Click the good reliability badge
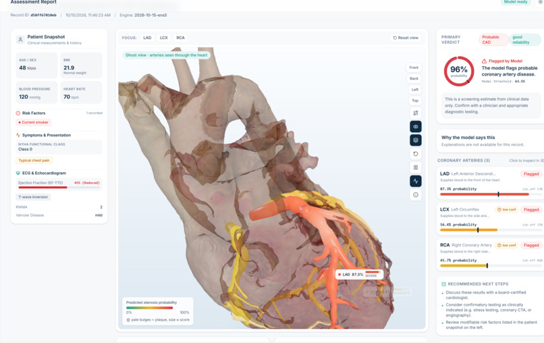 [524, 40]
